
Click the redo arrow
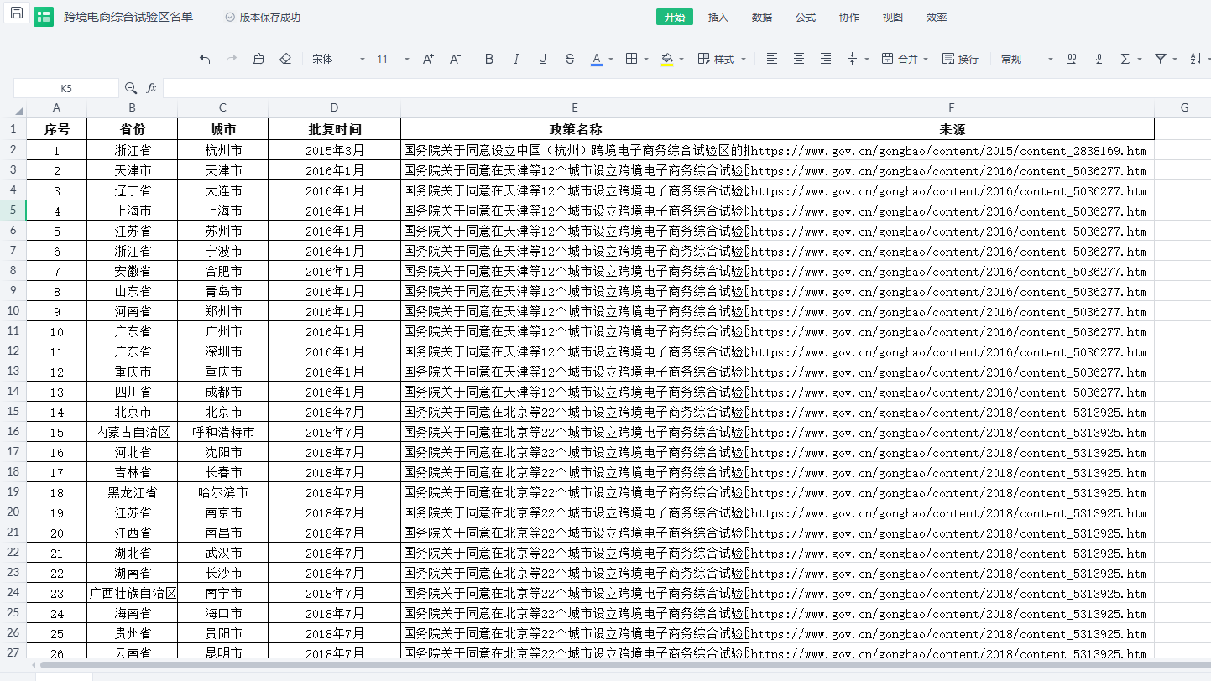tap(232, 59)
